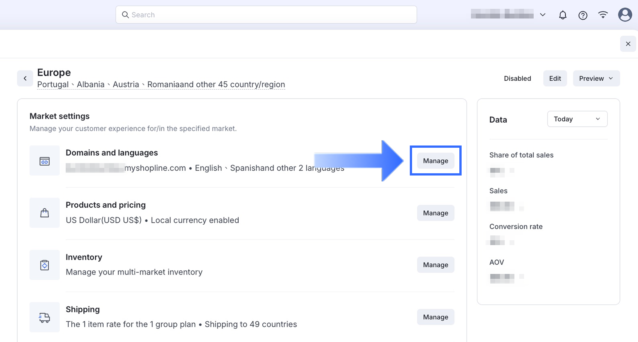638x342 pixels.
Task: Click the Shipping truck icon
Action: click(45, 317)
